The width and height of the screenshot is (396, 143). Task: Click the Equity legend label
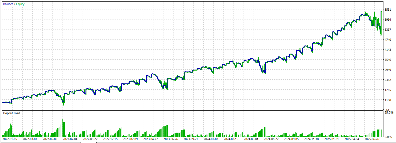click(20, 4)
